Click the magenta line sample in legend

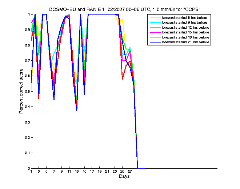pos(155,32)
